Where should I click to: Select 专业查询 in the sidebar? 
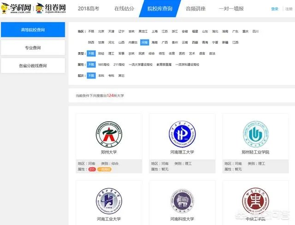click(x=33, y=47)
